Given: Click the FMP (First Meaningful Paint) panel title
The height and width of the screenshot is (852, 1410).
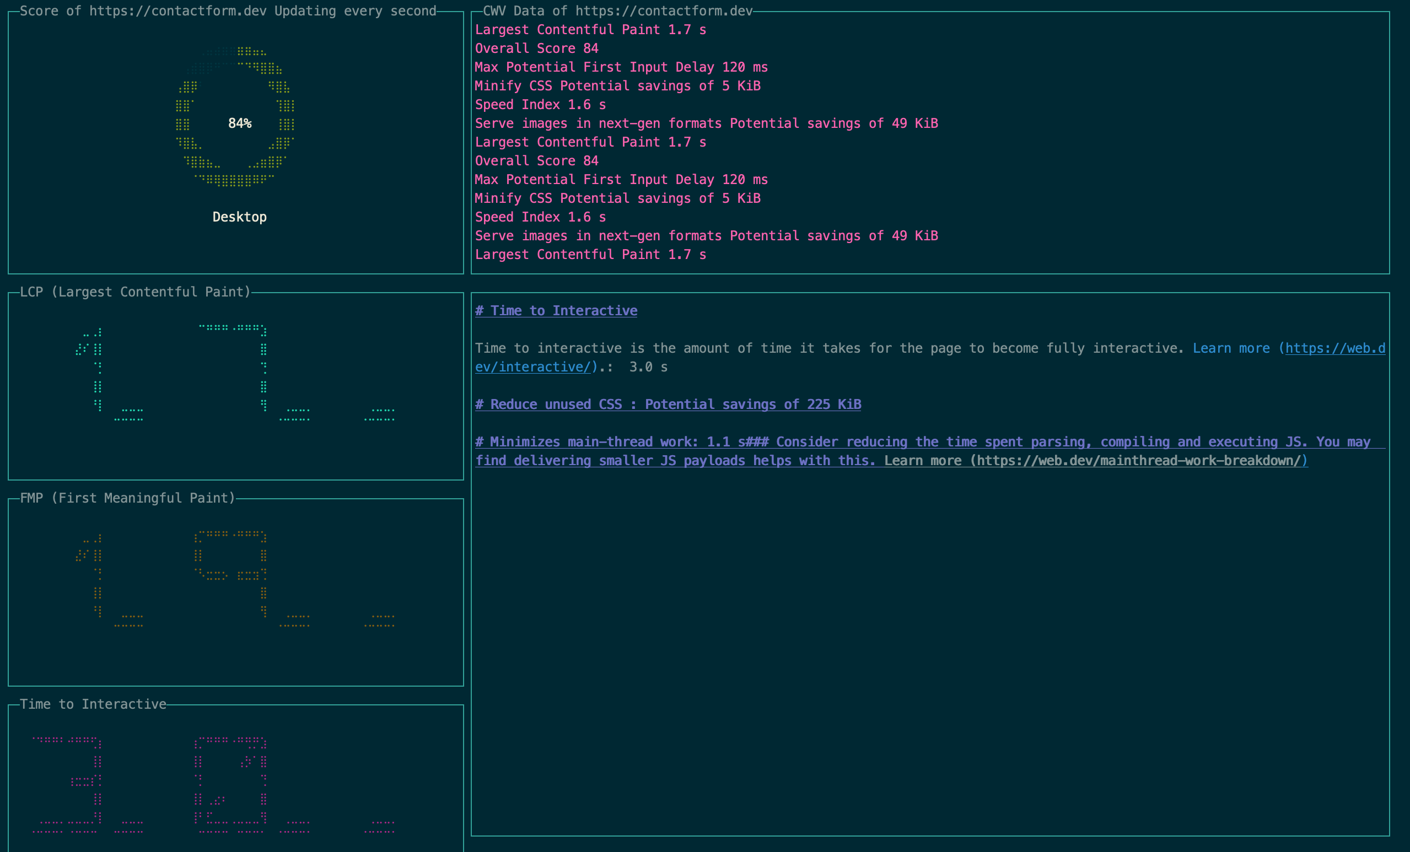Looking at the screenshot, I should click(x=127, y=498).
